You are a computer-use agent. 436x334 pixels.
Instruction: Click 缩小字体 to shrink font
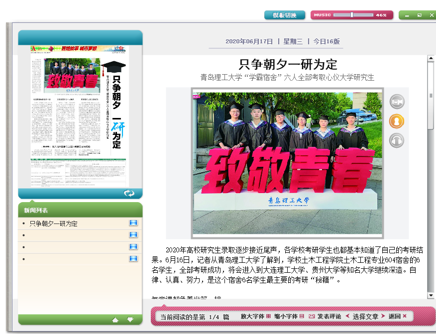point(289,316)
